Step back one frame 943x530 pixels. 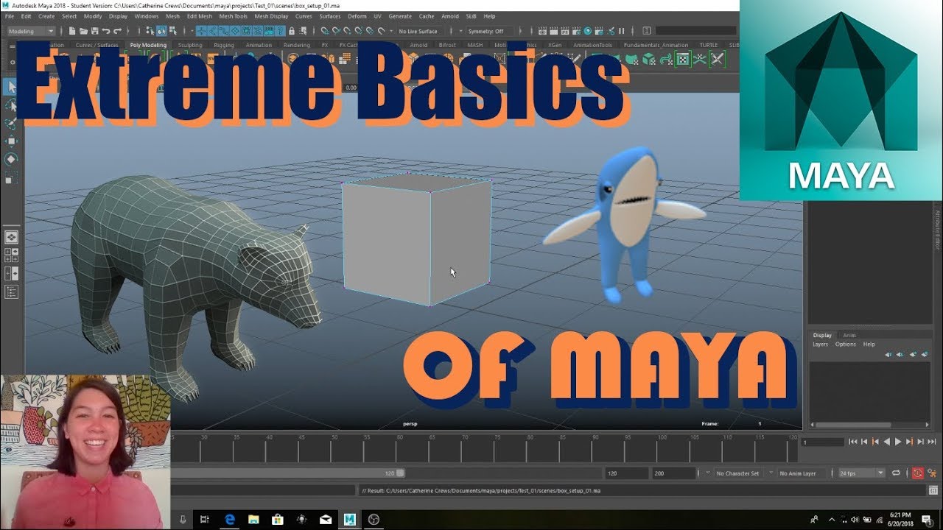[x=864, y=442]
